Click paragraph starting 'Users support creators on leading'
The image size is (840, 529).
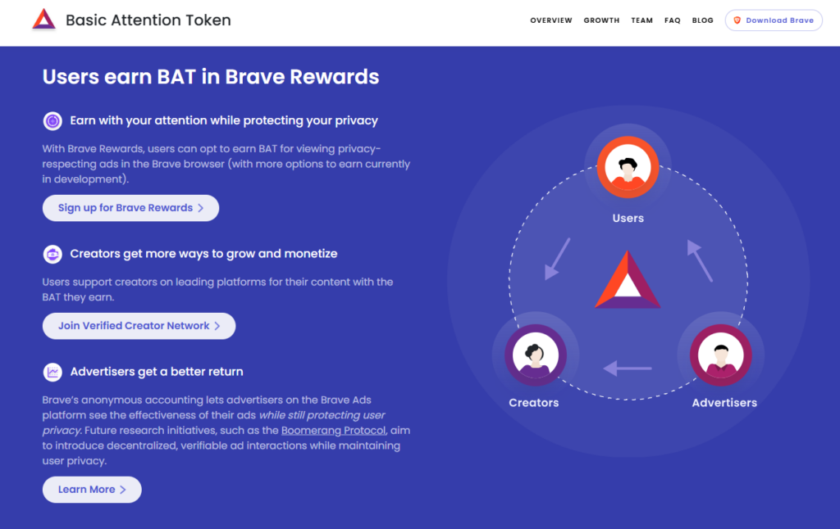(217, 289)
